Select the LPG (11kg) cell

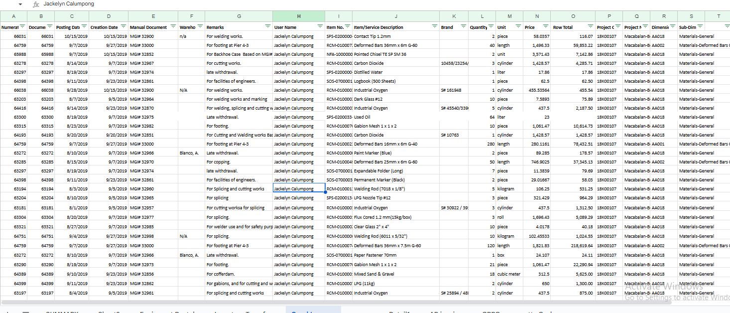(396, 284)
